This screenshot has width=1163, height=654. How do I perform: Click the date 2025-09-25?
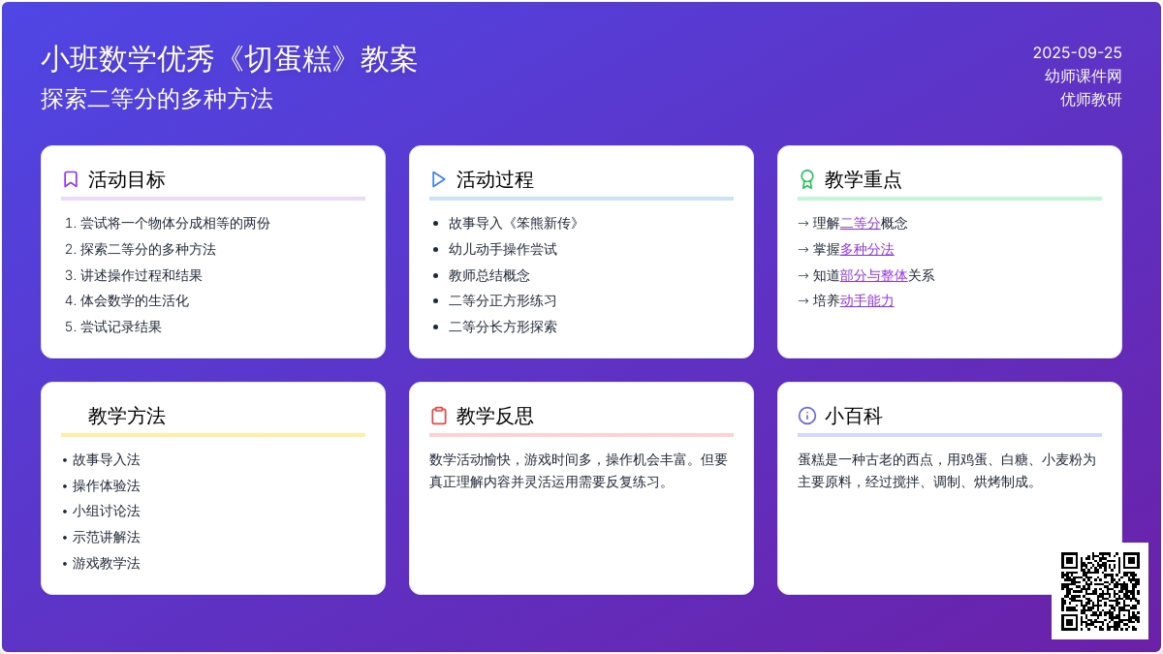[x=1077, y=52]
